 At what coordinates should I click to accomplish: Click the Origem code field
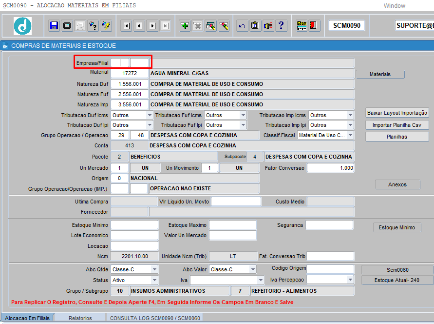click(x=119, y=178)
